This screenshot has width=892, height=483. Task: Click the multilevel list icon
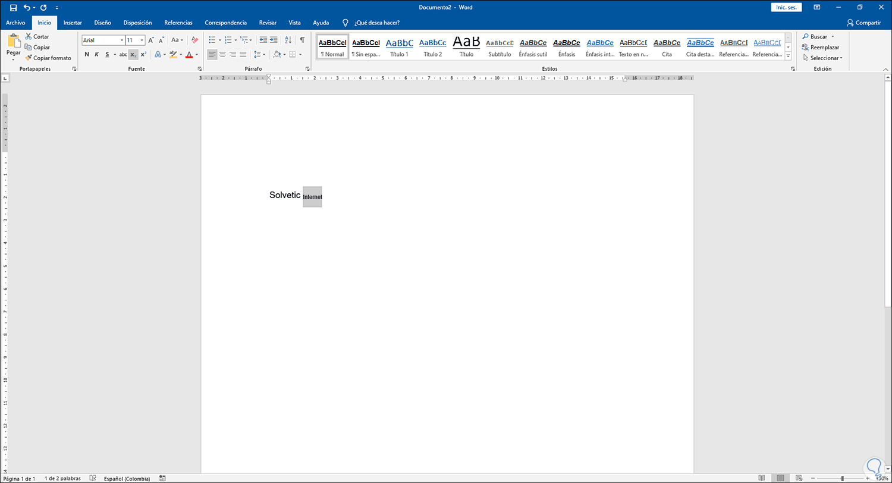(x=243, y=40)
